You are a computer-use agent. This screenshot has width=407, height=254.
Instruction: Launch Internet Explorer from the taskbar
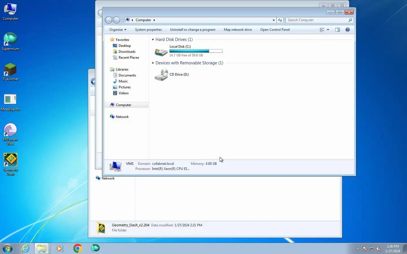(x=25, y=248)
